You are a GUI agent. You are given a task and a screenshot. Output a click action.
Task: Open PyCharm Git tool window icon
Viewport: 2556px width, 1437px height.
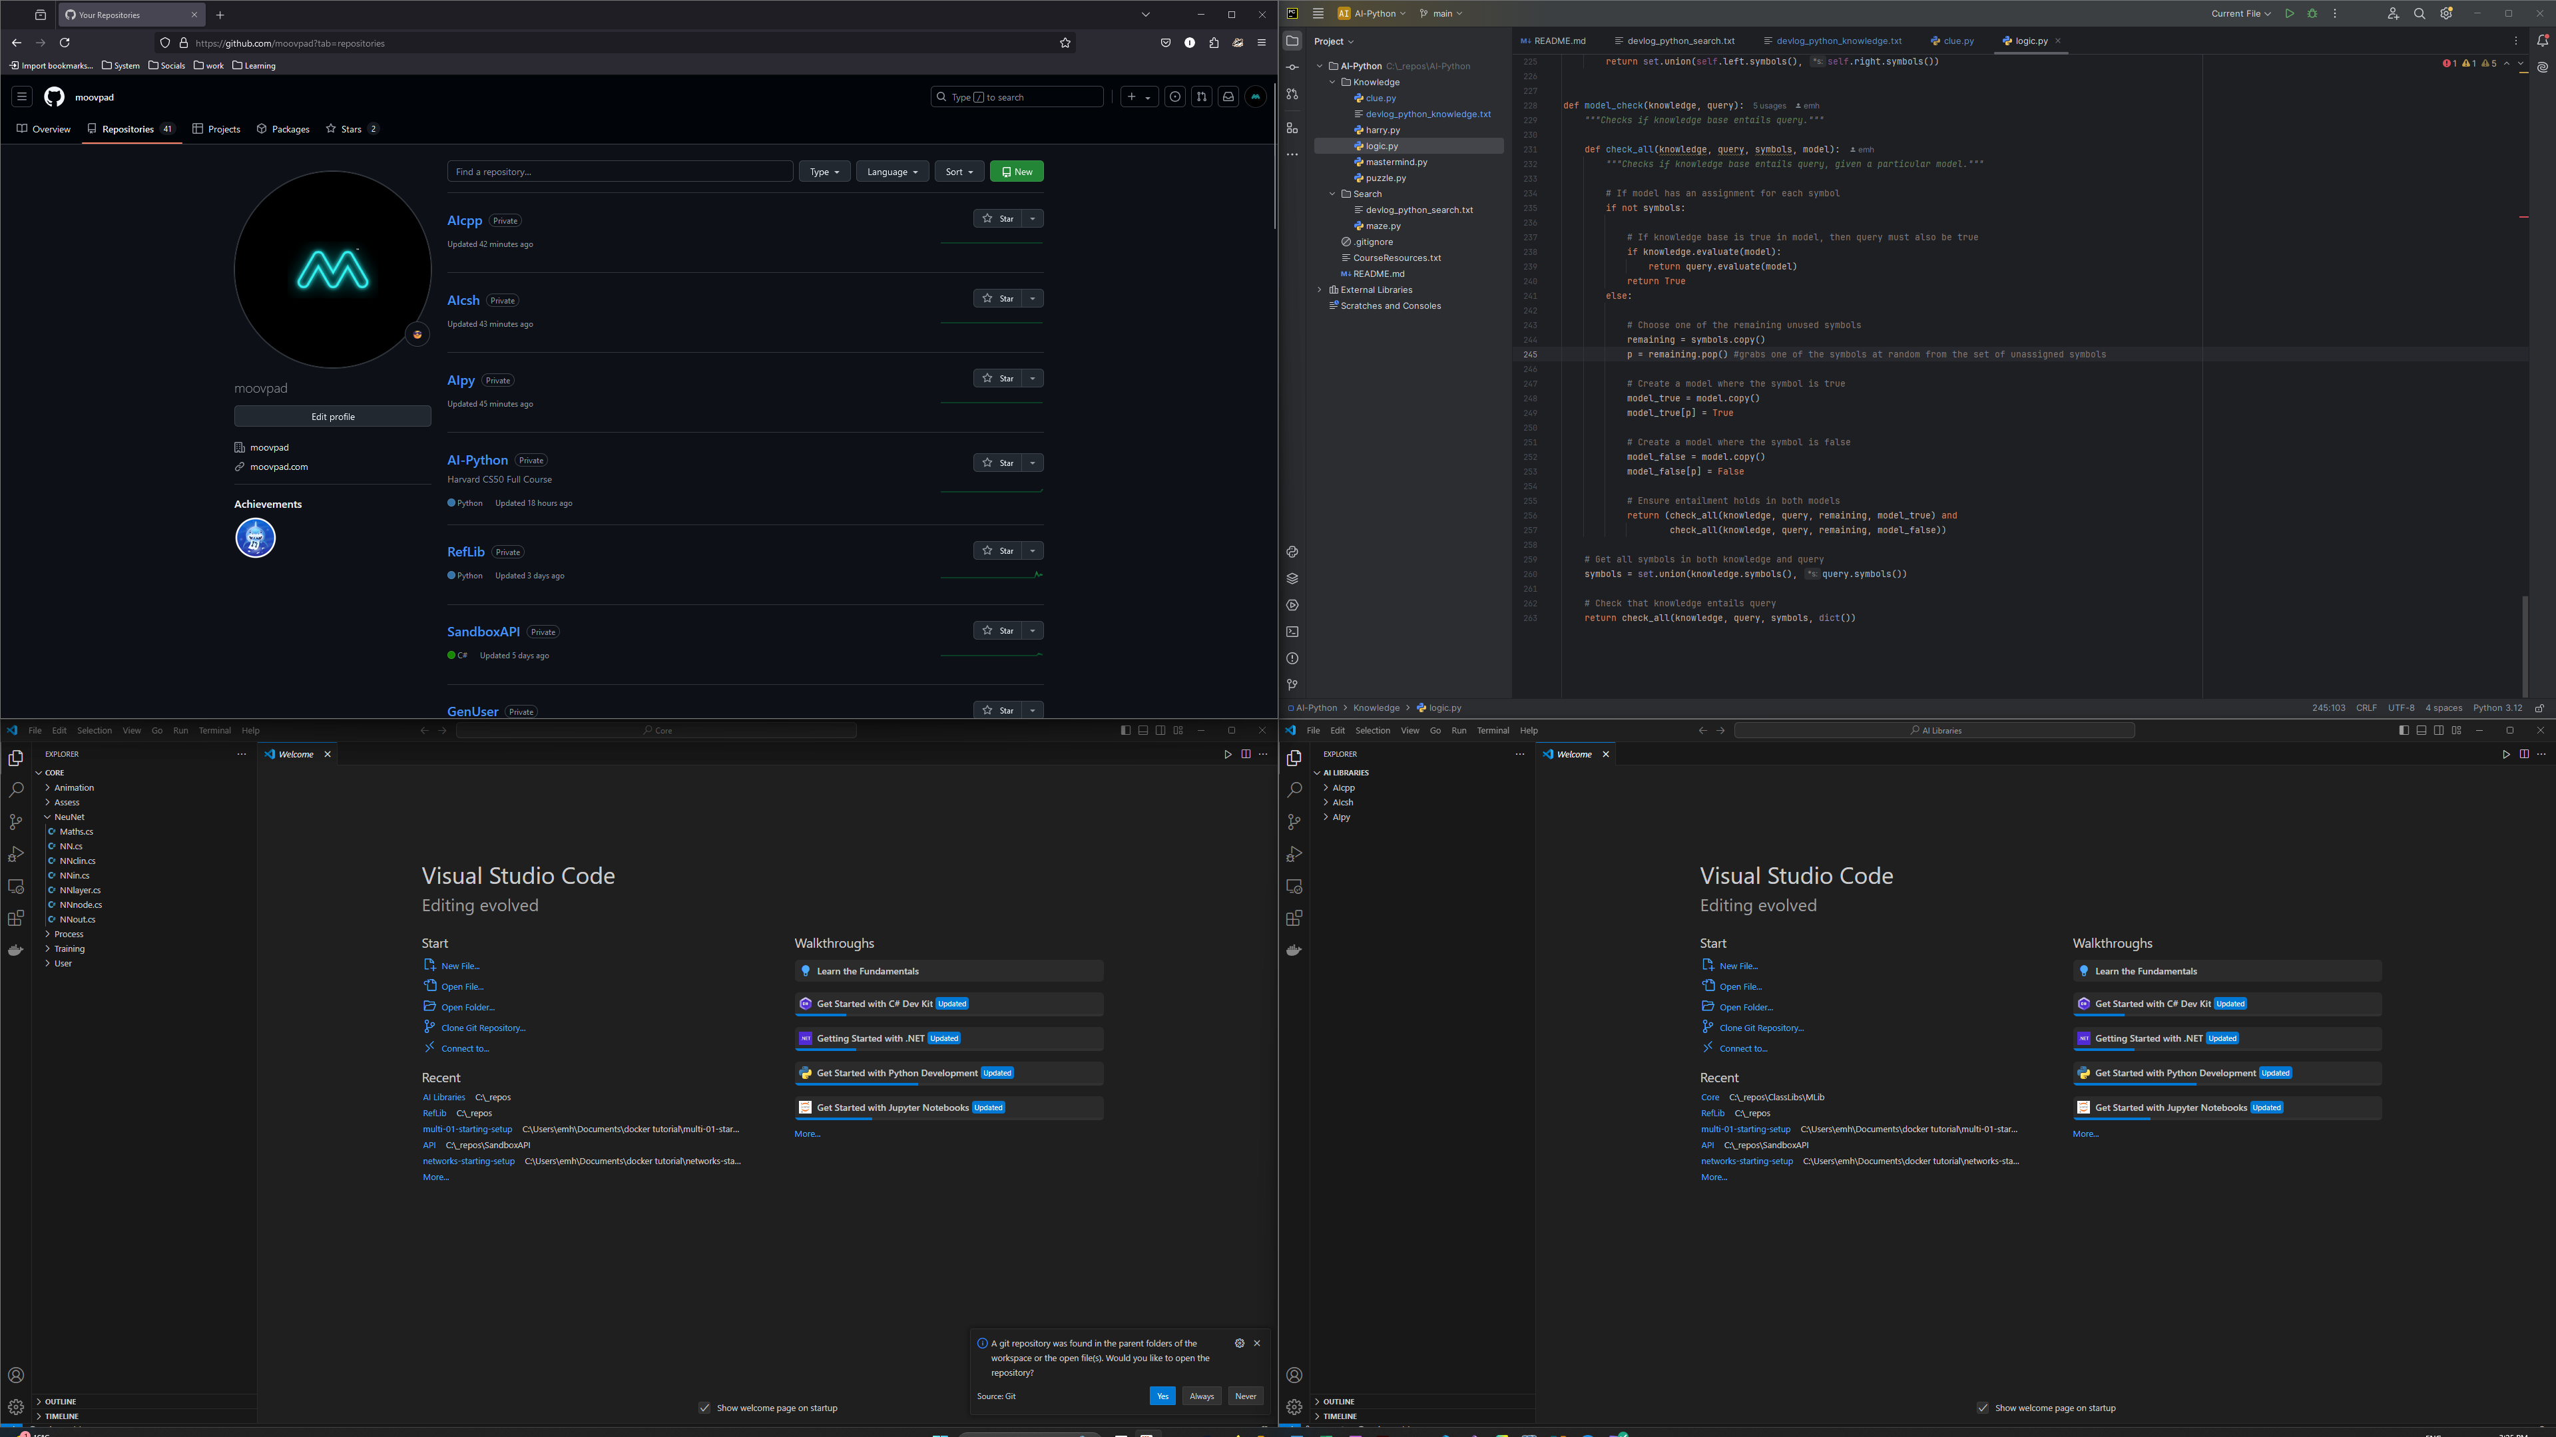(1292, 686)
